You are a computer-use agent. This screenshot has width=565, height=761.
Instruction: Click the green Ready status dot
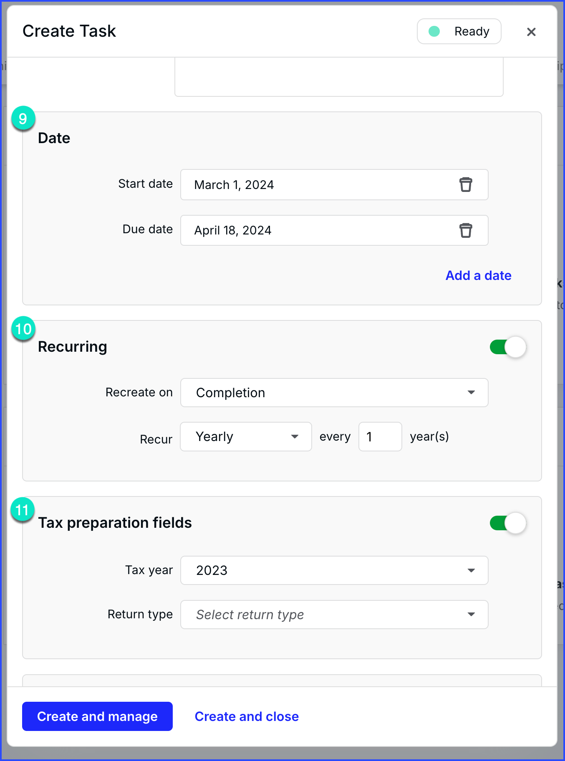434,31
